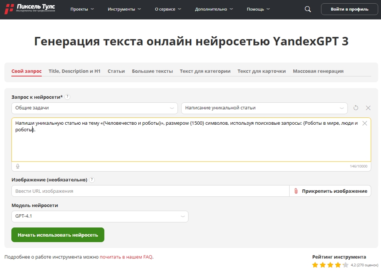Click the Начать использовать нейросеть button
381x271 pixels.
click(x=58, y=235)
